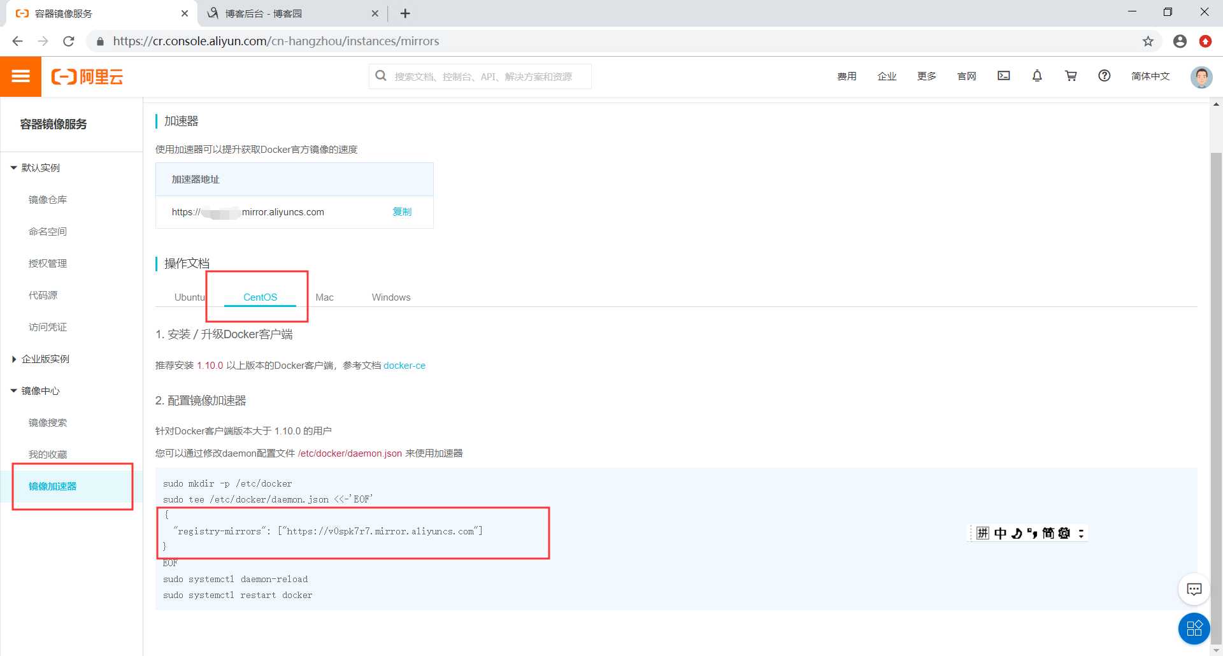Open 镜像搜索 in the sidebar
Screen dimensions: 1223x656
tap(48, 422)
